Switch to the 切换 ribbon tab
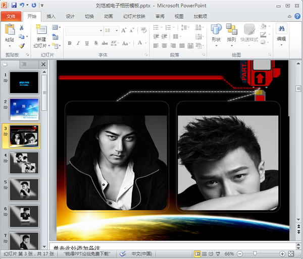 (89, 17)
